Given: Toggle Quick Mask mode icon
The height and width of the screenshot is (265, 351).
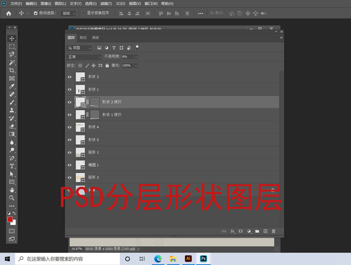Looking at the screenshot, I should point(12,231).
